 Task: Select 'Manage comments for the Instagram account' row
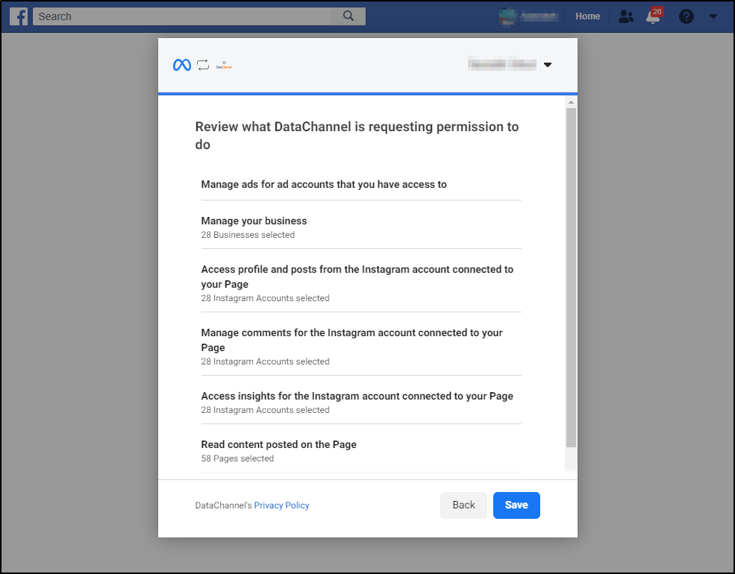(361, 347)
